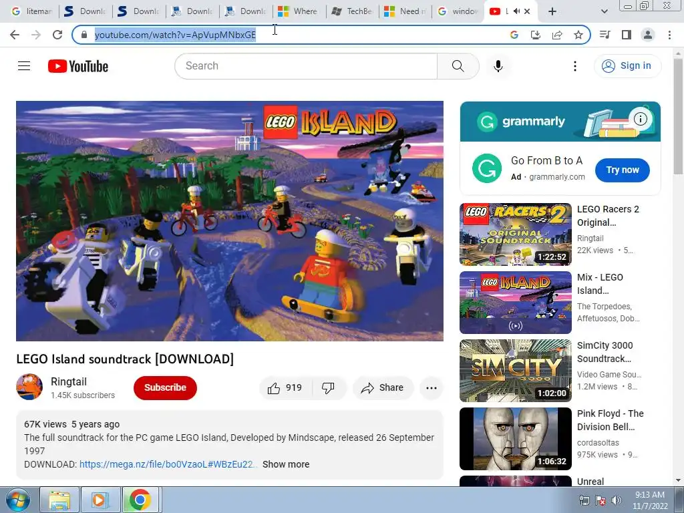The height and width of the screenshot is (513, 684).
Task: Toggle the Chrome side panel icon
Action: [627, 35]
